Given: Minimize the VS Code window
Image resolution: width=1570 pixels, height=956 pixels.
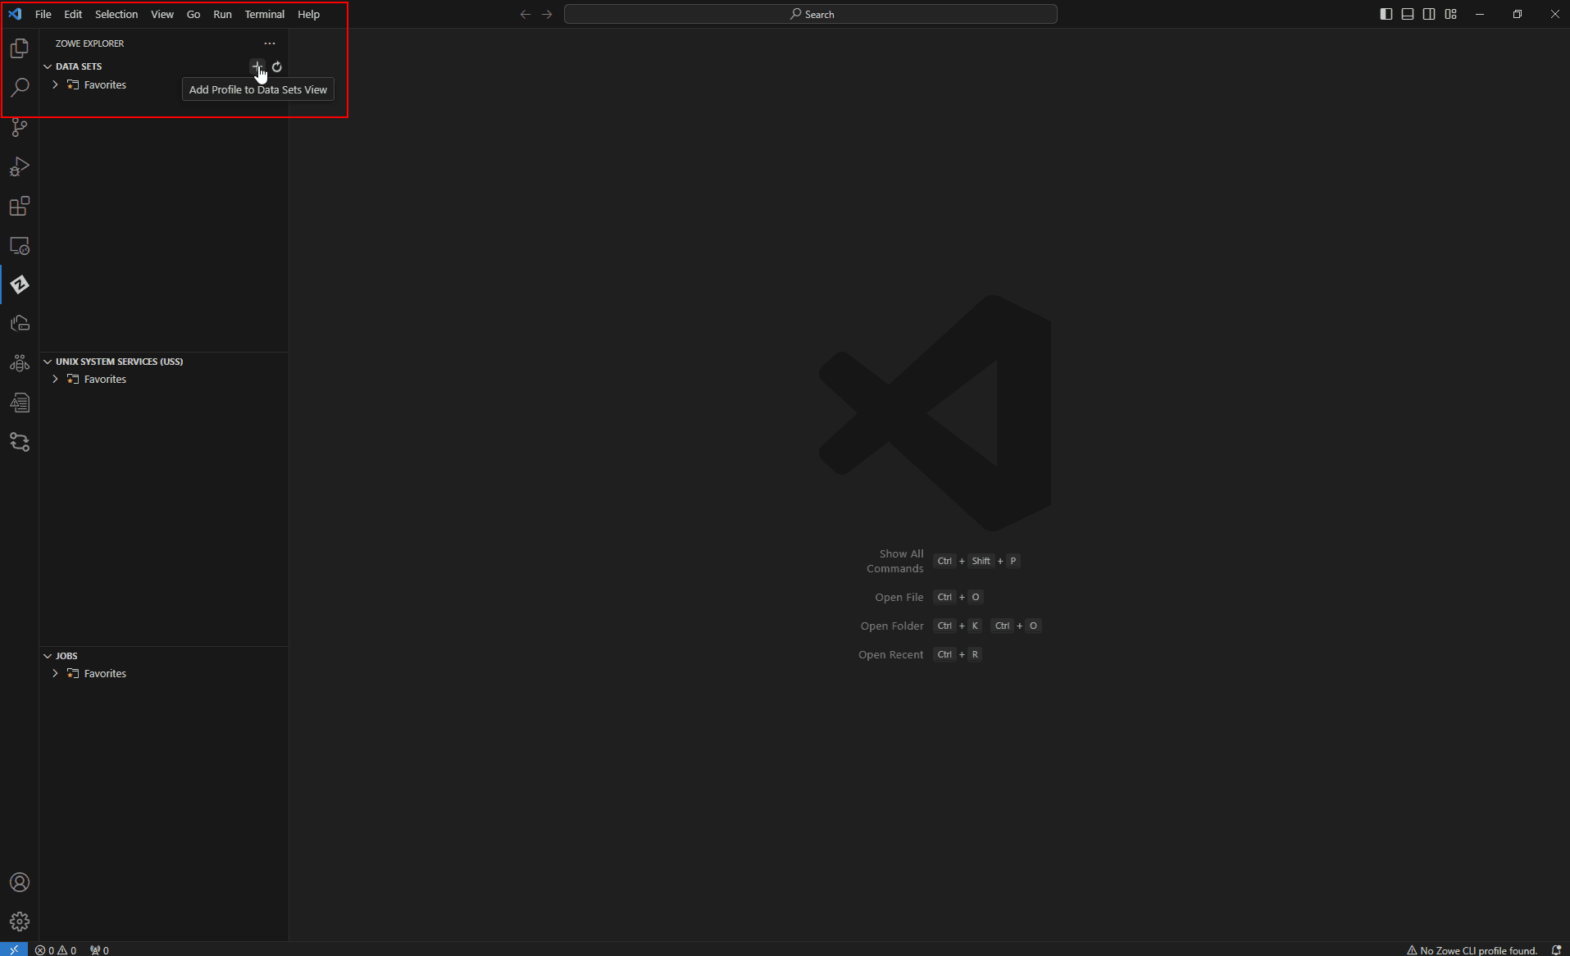Looking at the screenshot, I should [1480, 14].
